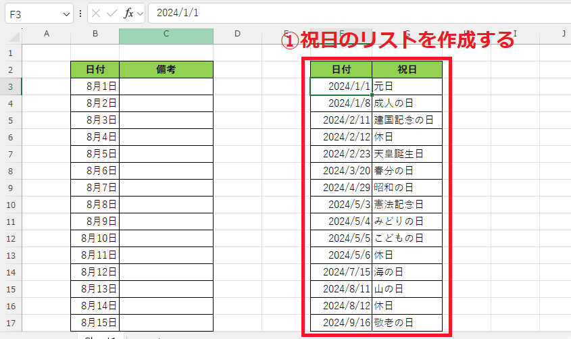
Task: Select cell with 8月1日
Action: point(95,86)
